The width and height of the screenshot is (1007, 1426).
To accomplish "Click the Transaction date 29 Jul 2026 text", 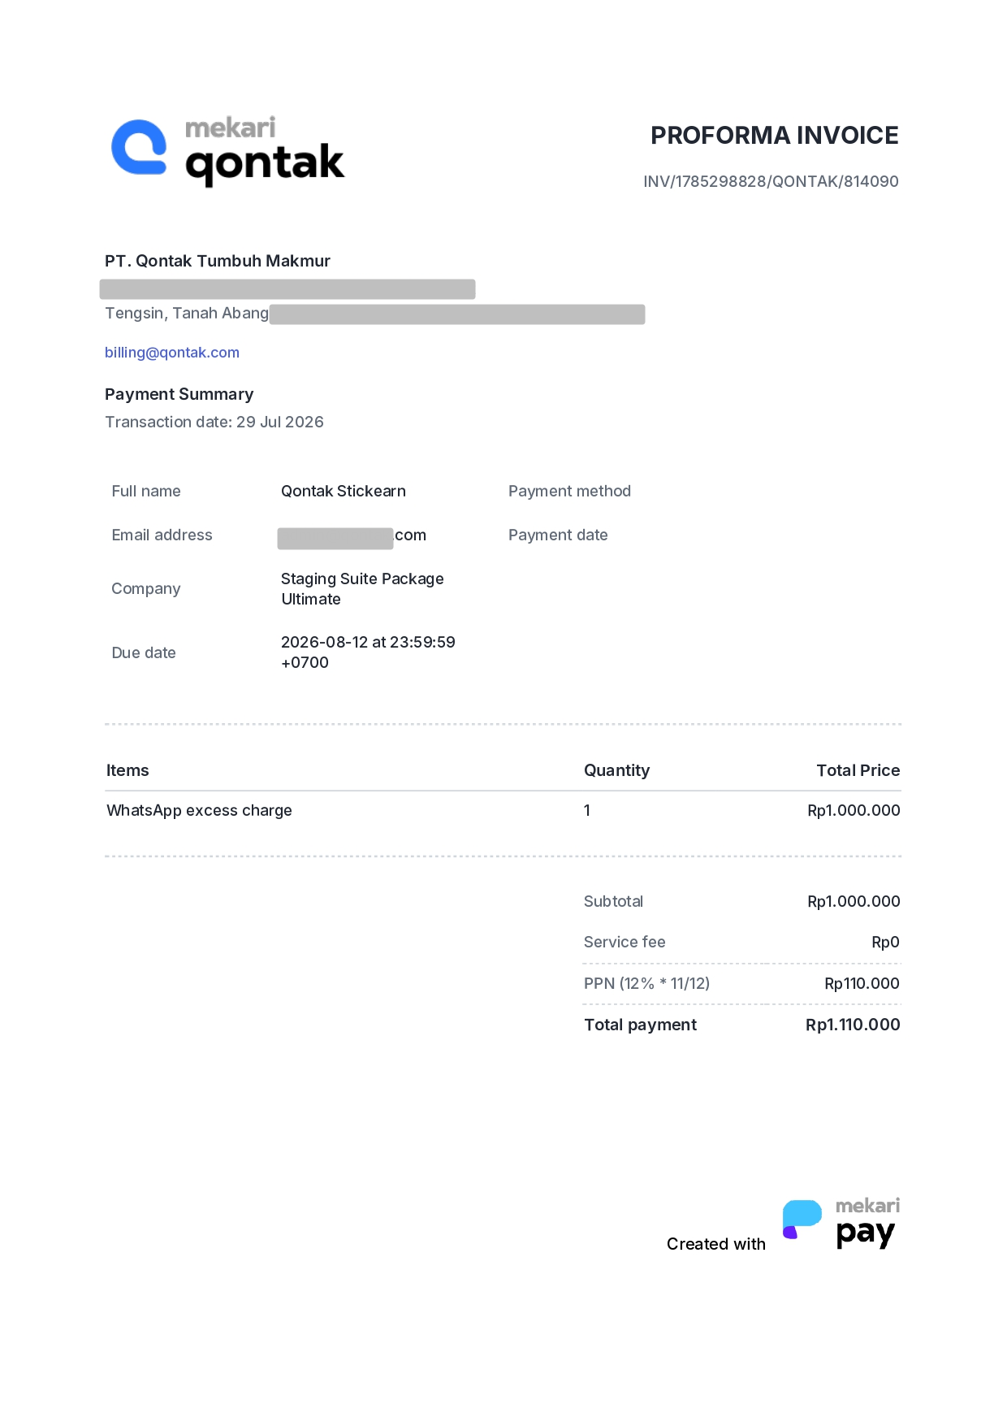I will pyautogui.click(x=214, y=422).
